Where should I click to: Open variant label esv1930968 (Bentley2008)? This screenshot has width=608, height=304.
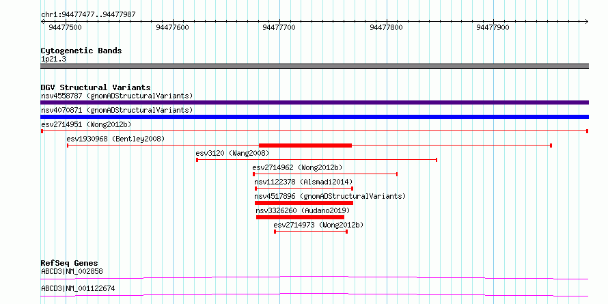coord(115,139)
